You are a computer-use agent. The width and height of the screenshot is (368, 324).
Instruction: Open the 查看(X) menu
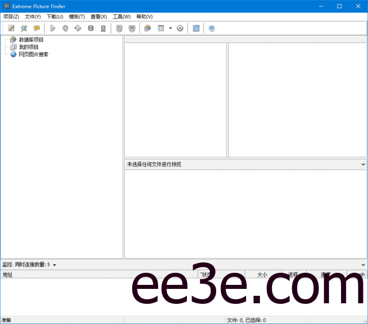pos(99,17)
